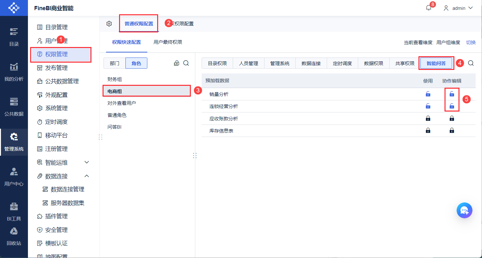Toggle 协作编辑 lock for 销量分析

(452, 94)
